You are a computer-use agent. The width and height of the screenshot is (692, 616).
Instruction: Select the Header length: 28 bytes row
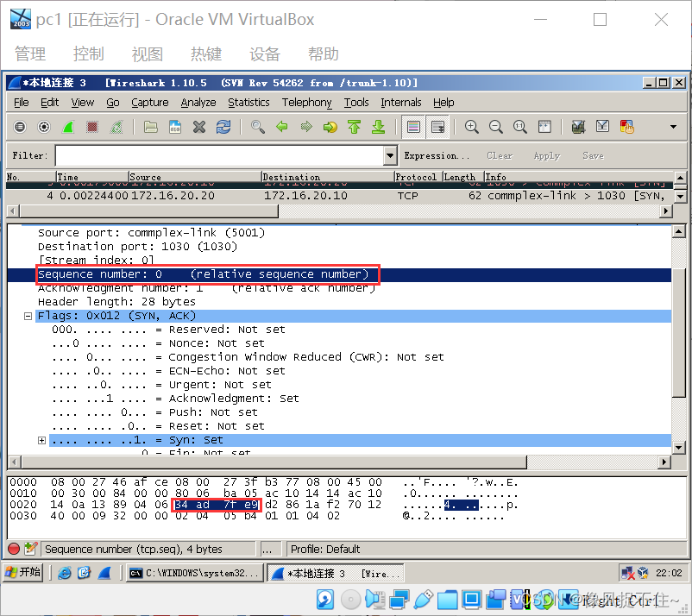(116, 302)
